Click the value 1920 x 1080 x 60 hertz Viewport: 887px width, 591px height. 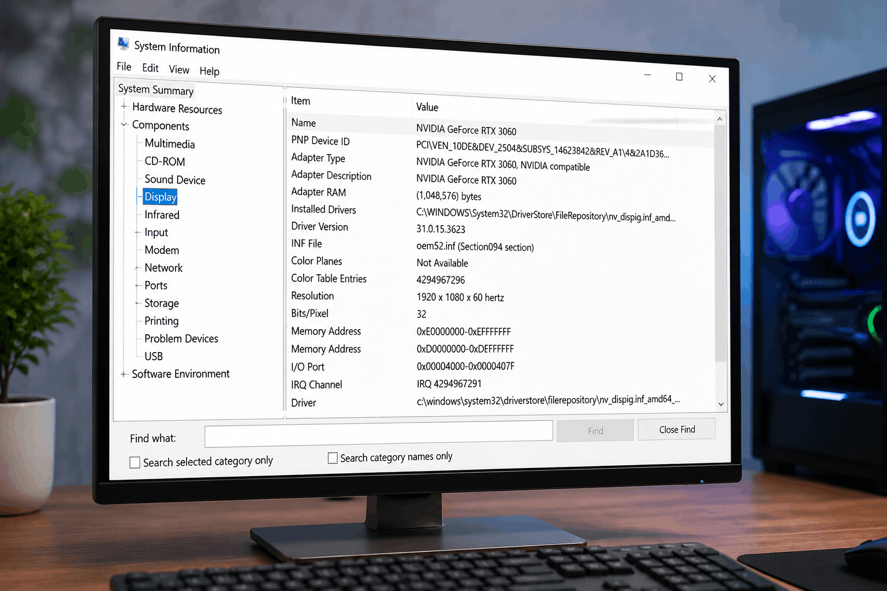460,297
